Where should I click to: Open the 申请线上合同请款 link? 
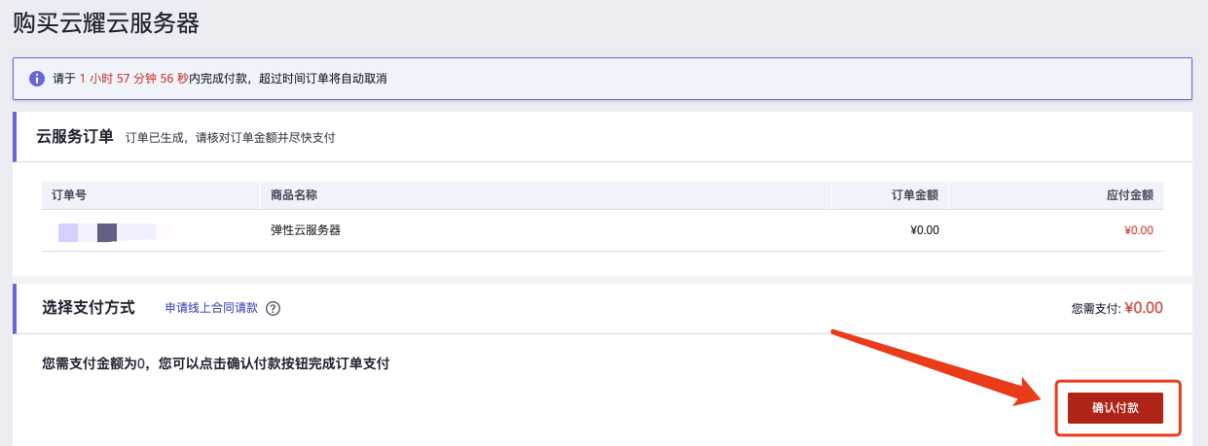[x=211, y=308]
